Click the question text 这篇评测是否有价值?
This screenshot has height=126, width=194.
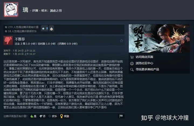[15, 116]
